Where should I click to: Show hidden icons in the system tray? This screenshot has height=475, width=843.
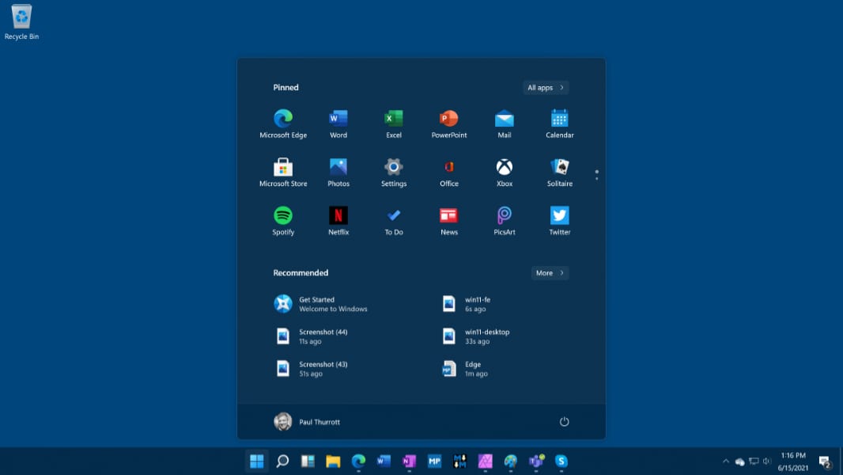tap(726, 461)
